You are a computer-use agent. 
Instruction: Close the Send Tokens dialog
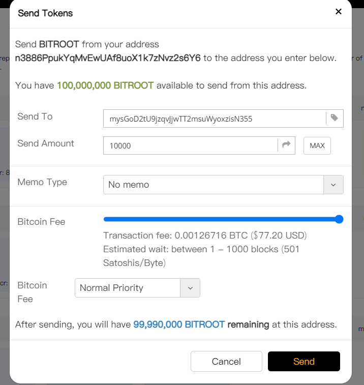pyautogui.click(x=339, y=11)
